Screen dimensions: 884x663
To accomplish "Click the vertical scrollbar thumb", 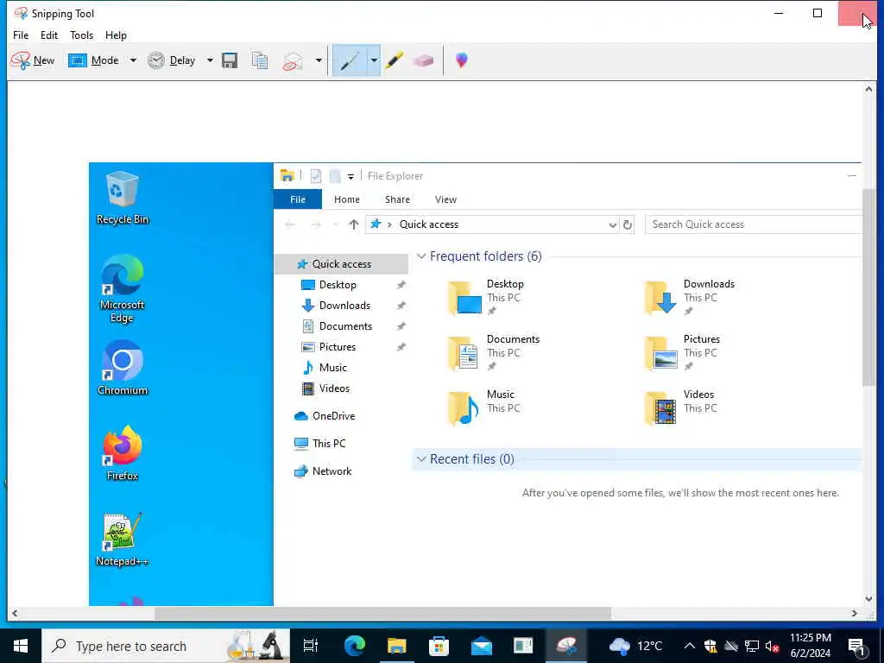I will 868,287.
